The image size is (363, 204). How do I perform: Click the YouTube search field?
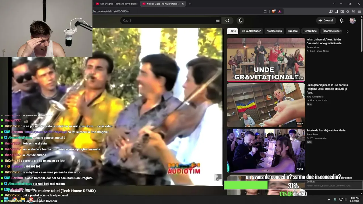tap(170, 20)
